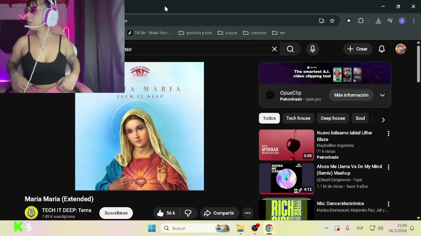
Task: Click the microphone tray icon
Action: point(347,228)
